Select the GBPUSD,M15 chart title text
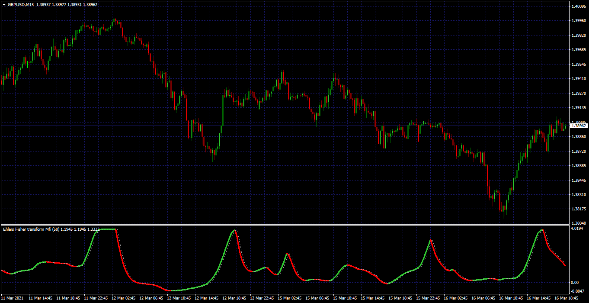 (x=20, y=4)
